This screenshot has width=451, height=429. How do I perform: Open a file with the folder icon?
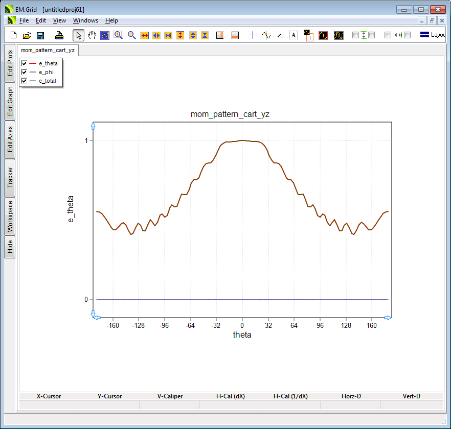pos(27,35)
